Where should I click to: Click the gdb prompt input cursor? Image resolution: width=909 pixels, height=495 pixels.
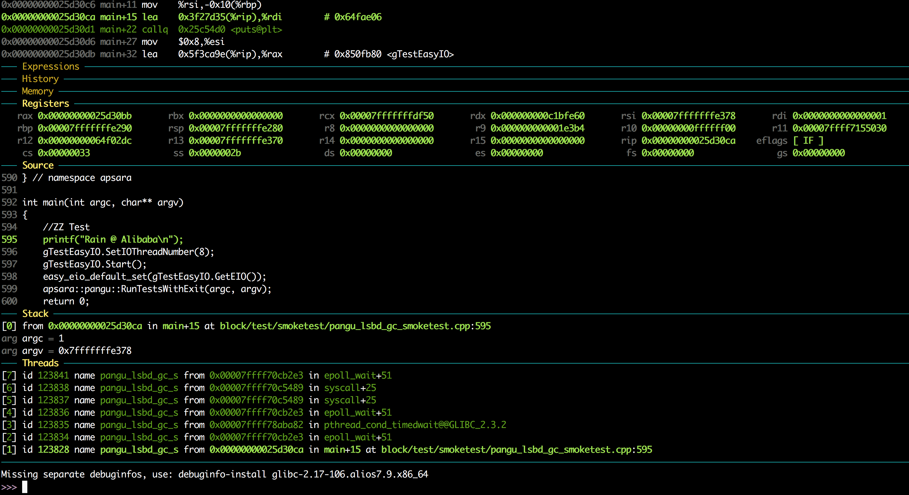25,487
